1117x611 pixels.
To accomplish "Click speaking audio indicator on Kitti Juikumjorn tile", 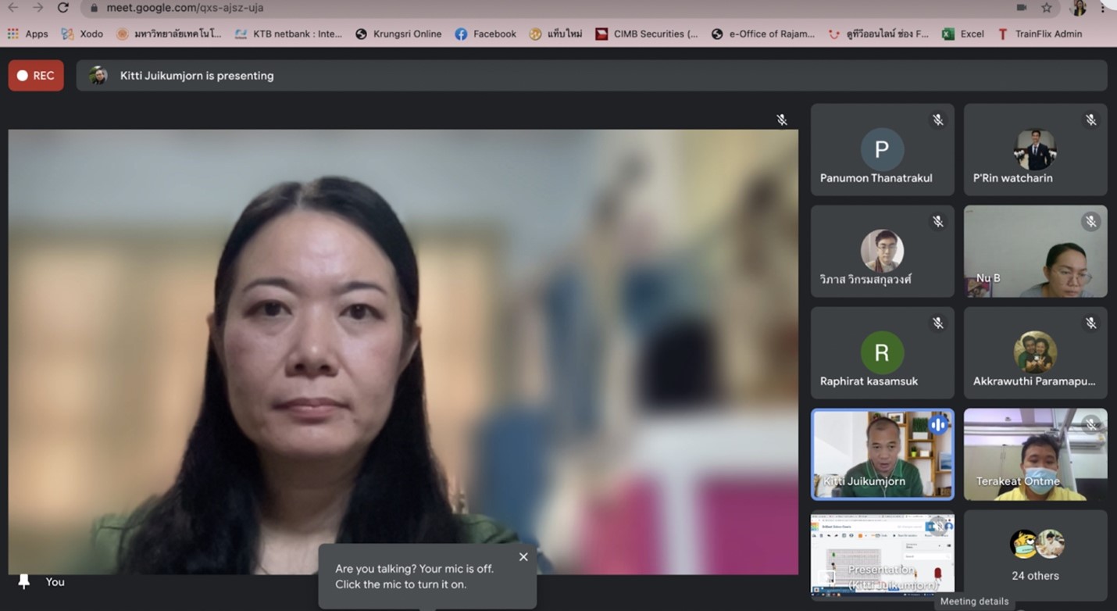I will click(937, 425).
